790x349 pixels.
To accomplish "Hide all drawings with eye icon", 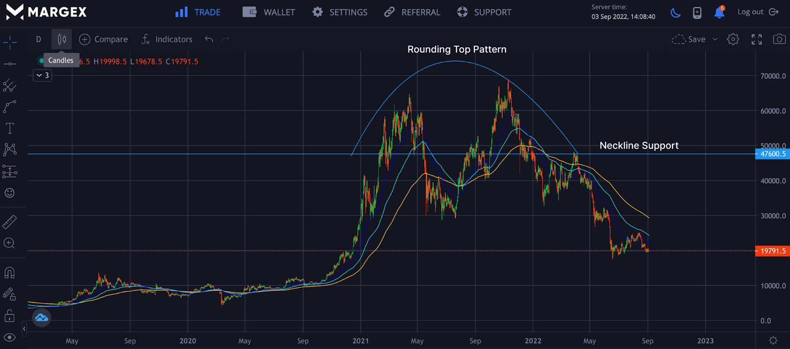I will click(10, 338).
